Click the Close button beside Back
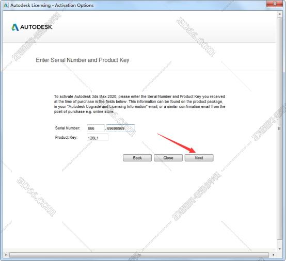 168,158
